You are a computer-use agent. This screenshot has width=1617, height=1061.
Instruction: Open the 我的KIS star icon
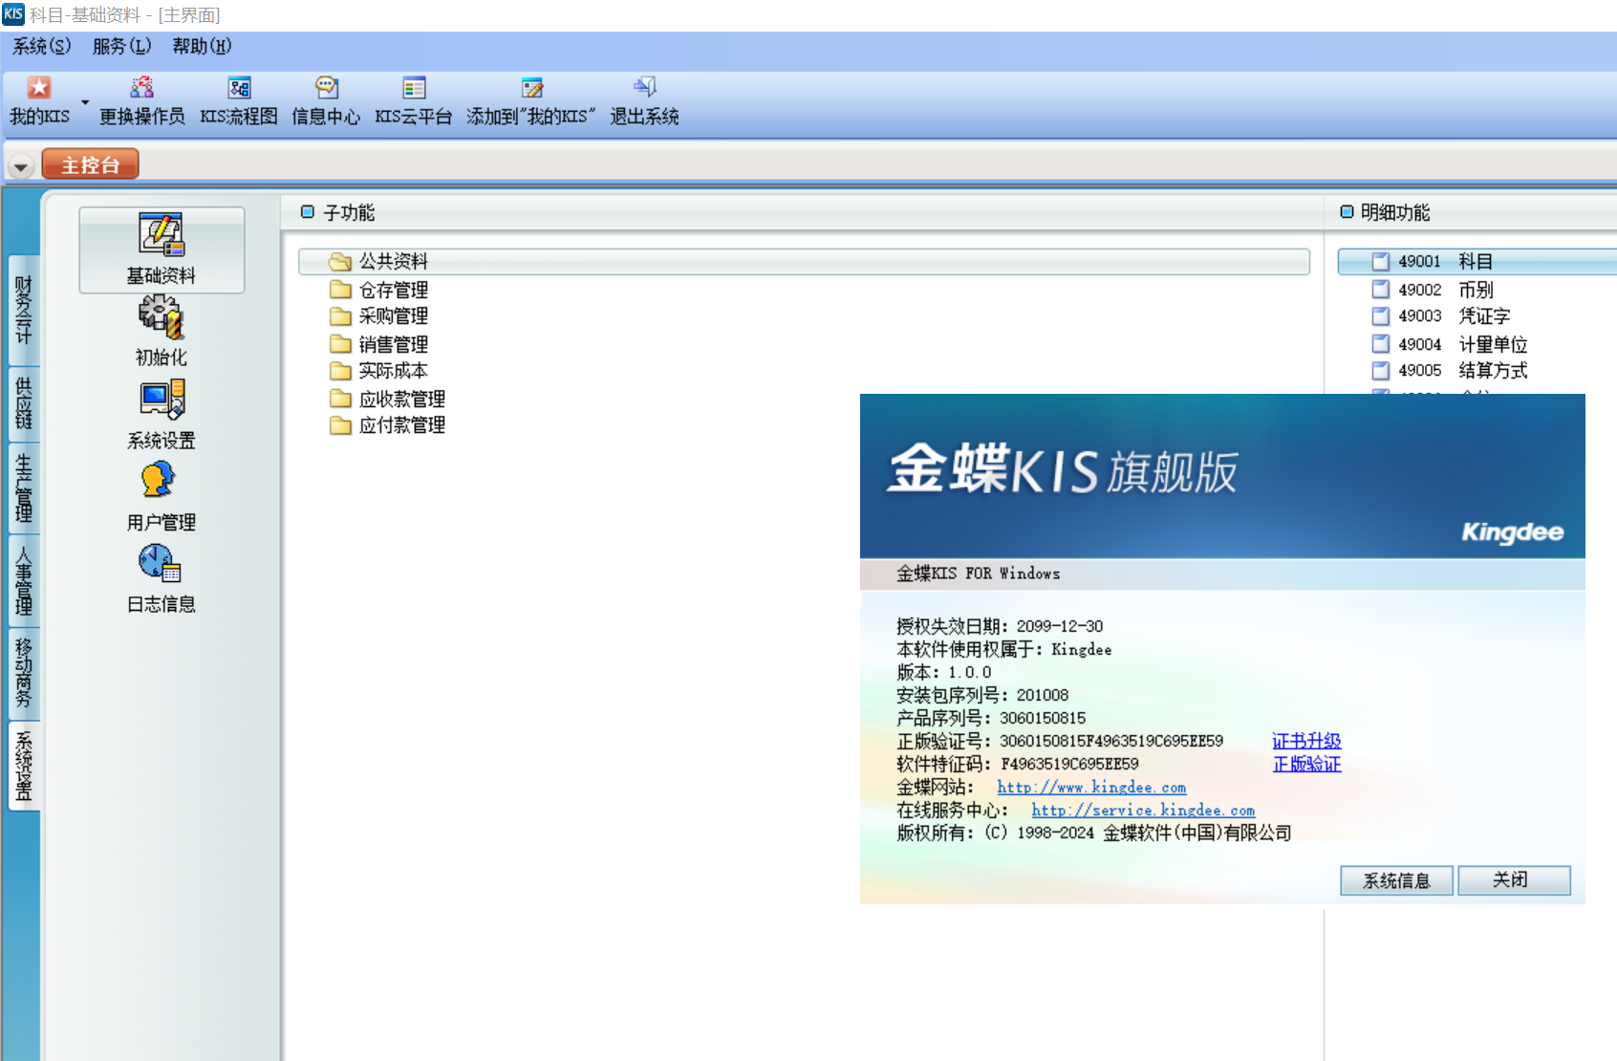pyautogui.click(x=38, y=88)
